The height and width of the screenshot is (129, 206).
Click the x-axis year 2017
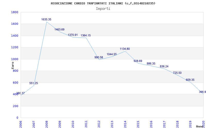tap(164, 124)
